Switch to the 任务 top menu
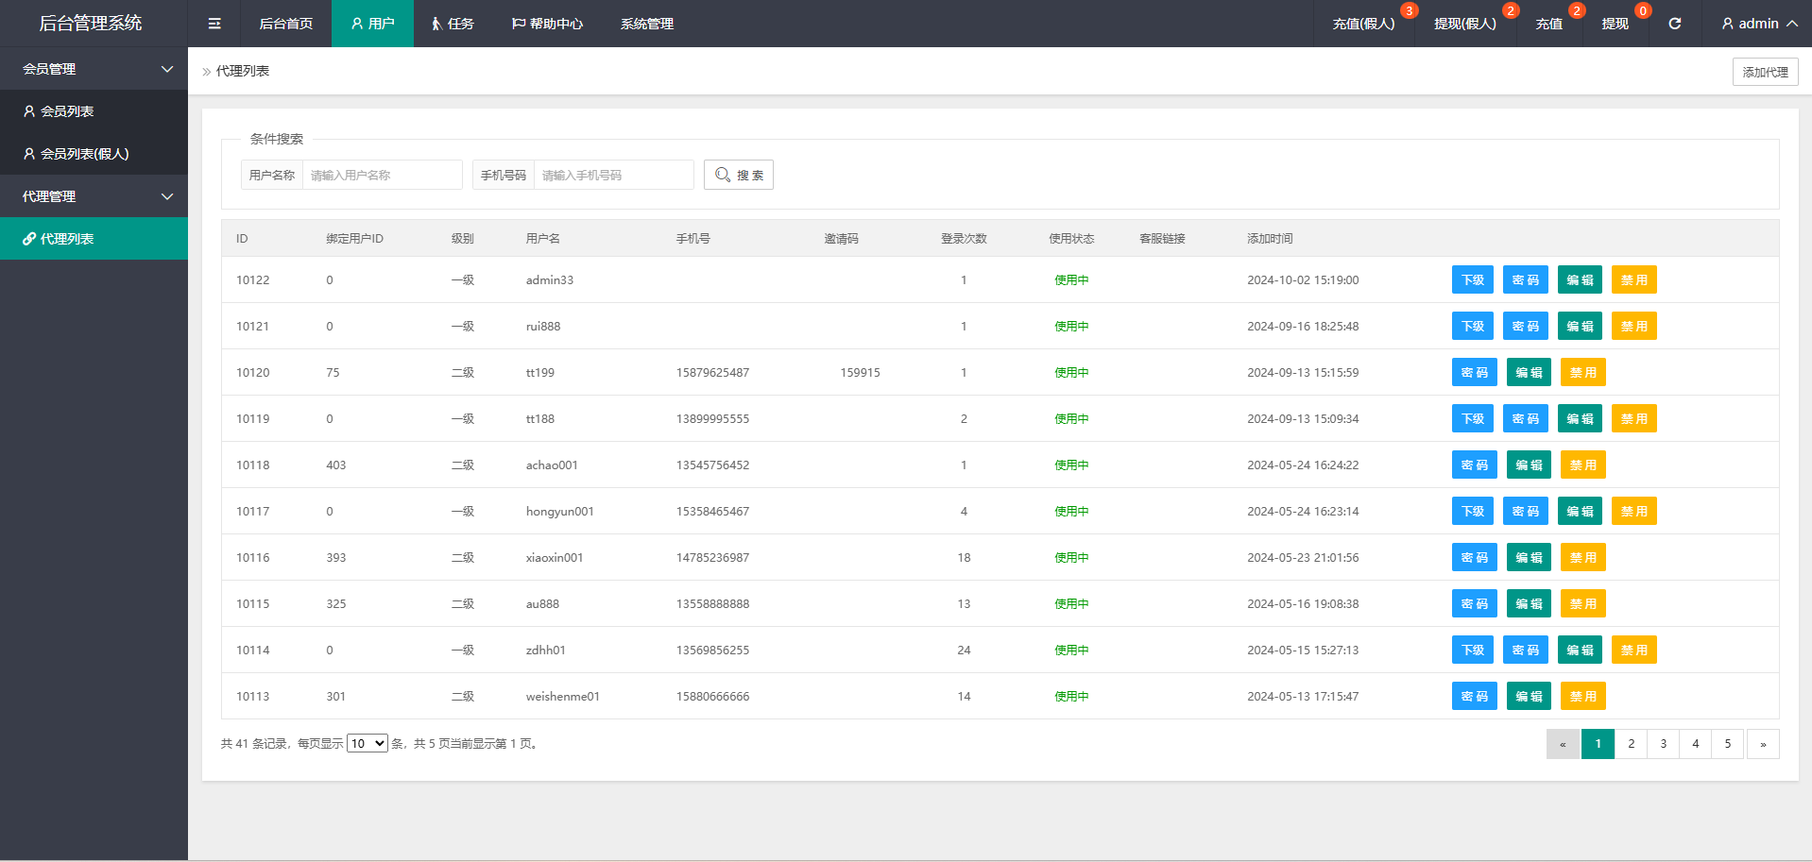The width and height of the screenshot is (1812, 862). pos(453,24)
